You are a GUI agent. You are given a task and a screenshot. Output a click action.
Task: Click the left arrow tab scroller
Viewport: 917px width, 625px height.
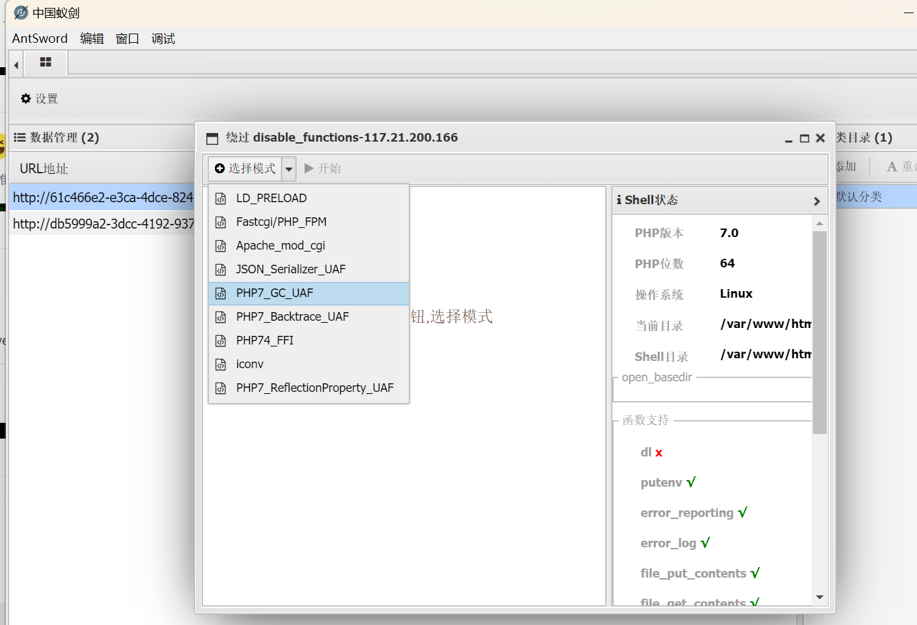point(16,65)
